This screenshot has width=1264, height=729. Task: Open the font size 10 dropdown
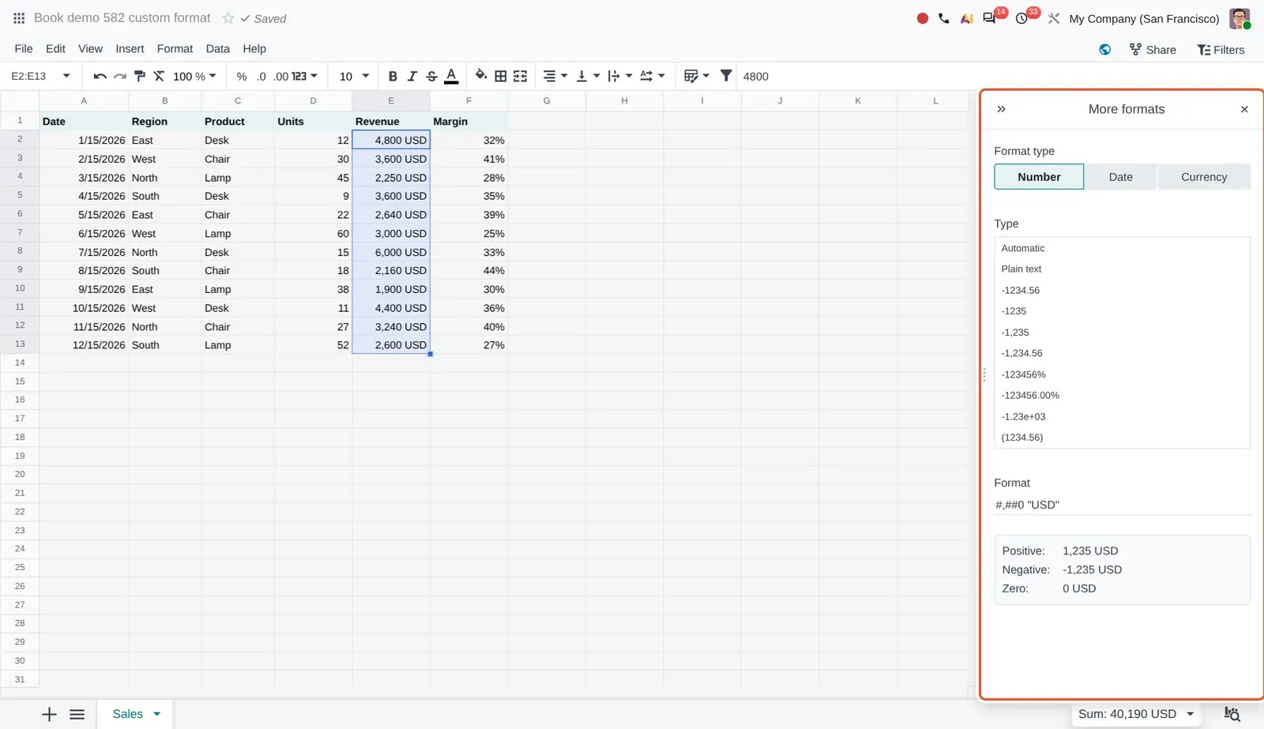point(354,76)
